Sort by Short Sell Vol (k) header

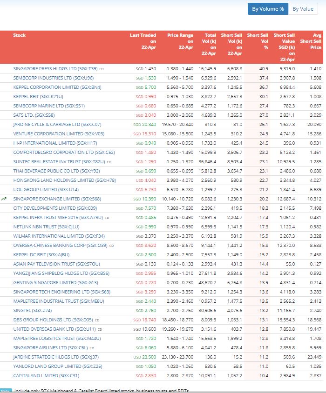(231, 44)
